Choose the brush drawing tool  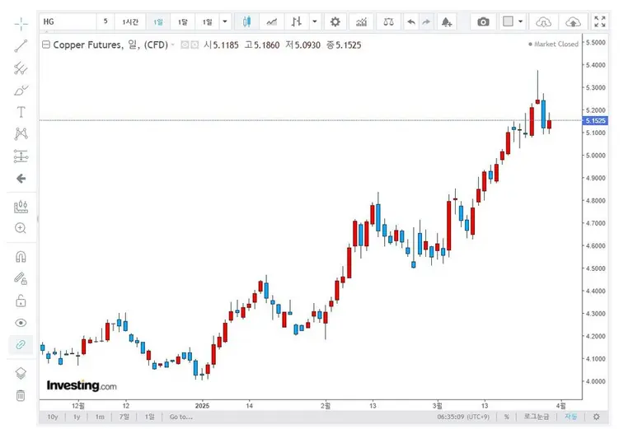point(21,90)
